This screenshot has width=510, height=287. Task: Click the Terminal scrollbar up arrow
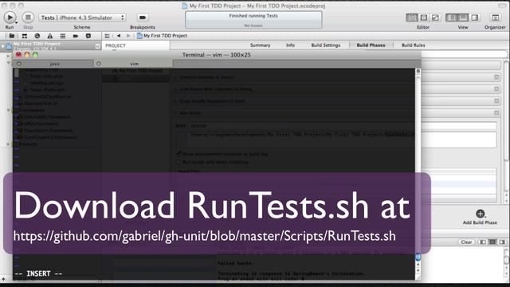tap(418, 264)
